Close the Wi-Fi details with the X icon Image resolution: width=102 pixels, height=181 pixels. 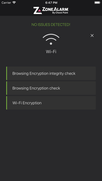tap(92, 36)
